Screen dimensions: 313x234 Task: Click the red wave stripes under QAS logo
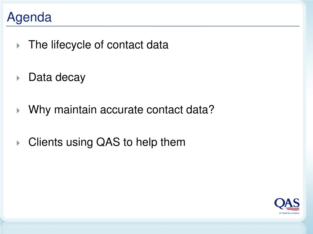click(293, 209)
